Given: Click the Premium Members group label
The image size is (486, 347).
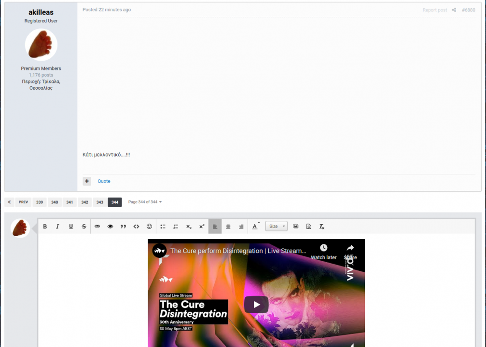Looking at the screenshot, I should [x=41, y=68].
